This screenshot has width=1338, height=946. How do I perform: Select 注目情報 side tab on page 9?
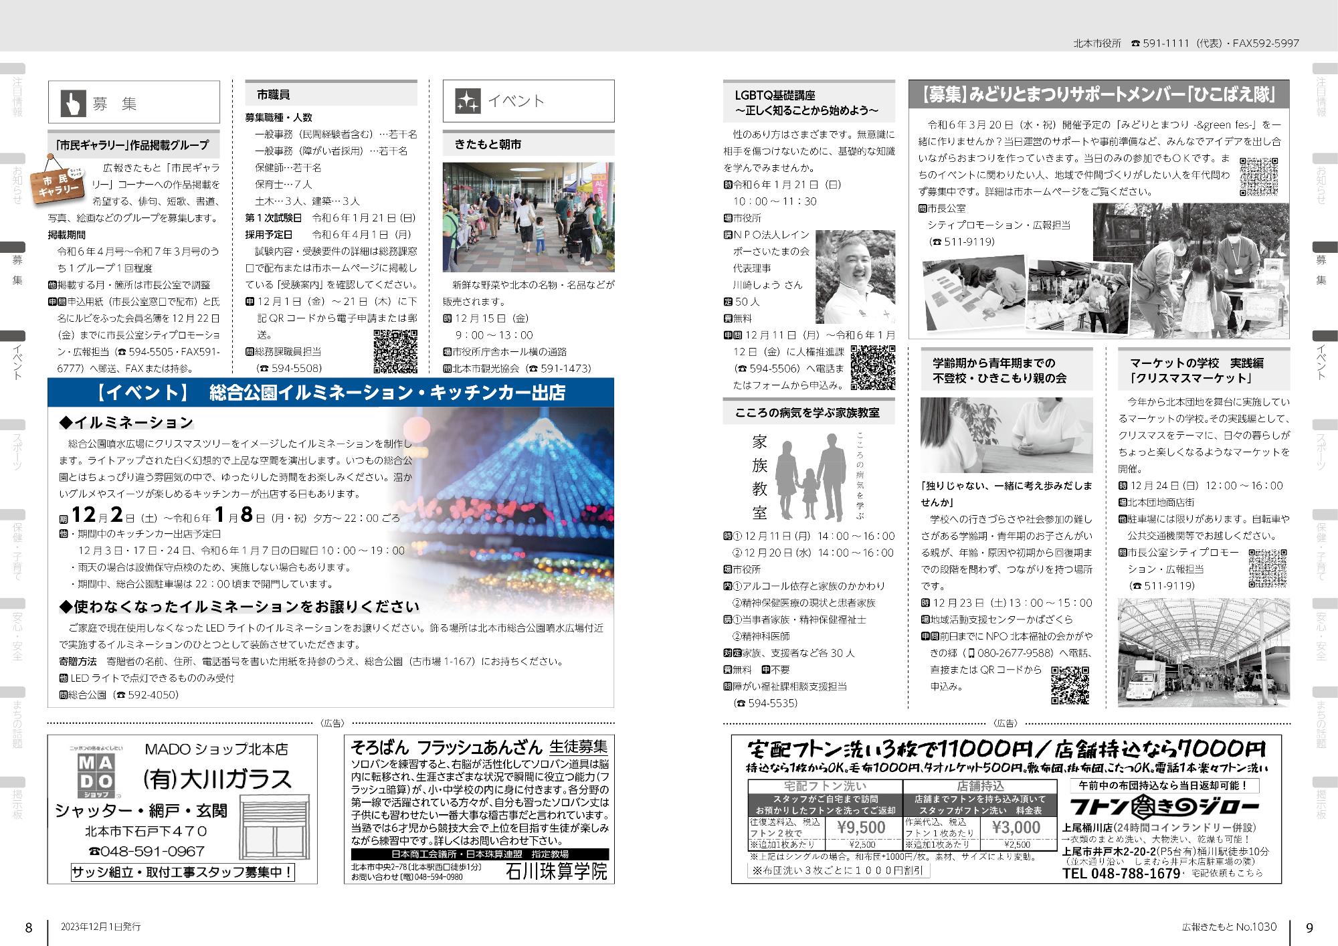1325,92
